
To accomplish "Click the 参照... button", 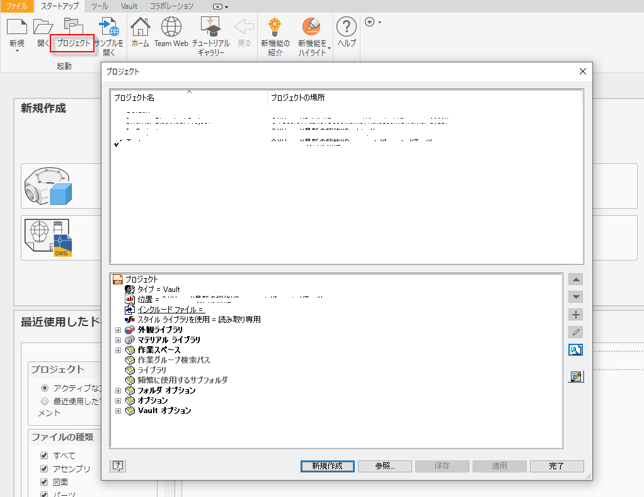I will tap(385, 466).
